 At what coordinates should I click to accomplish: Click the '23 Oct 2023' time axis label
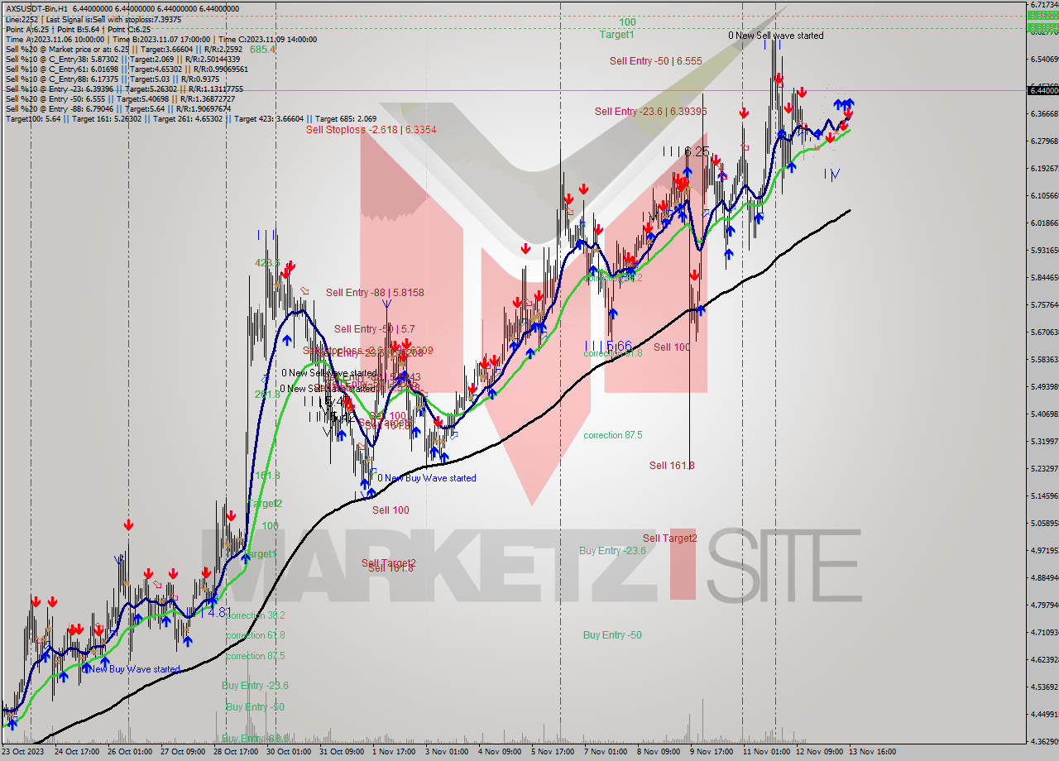(22, 753)
